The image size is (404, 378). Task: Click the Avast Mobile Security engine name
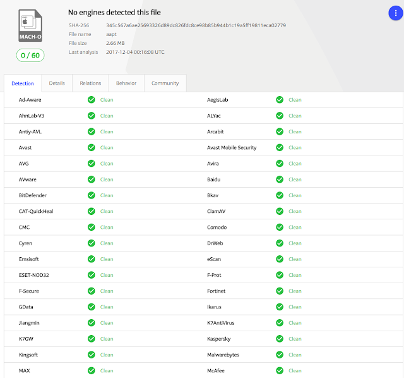[232, 147]
